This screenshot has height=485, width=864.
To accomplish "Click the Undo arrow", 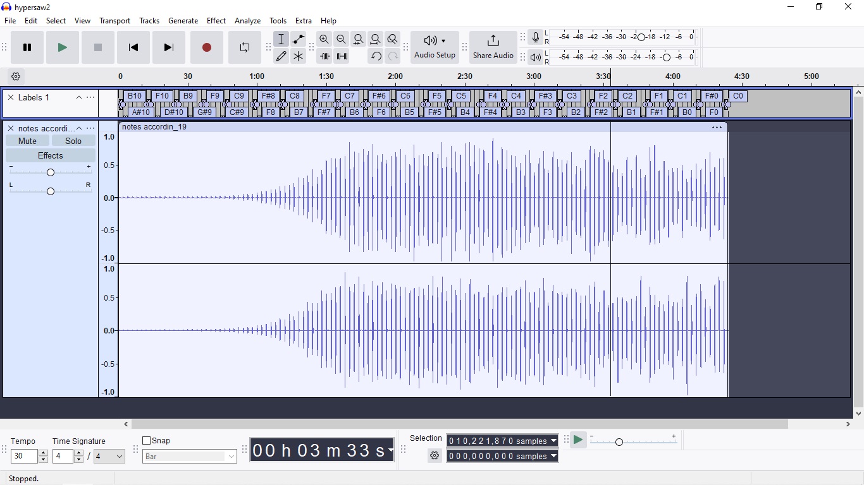I will 376,56.
